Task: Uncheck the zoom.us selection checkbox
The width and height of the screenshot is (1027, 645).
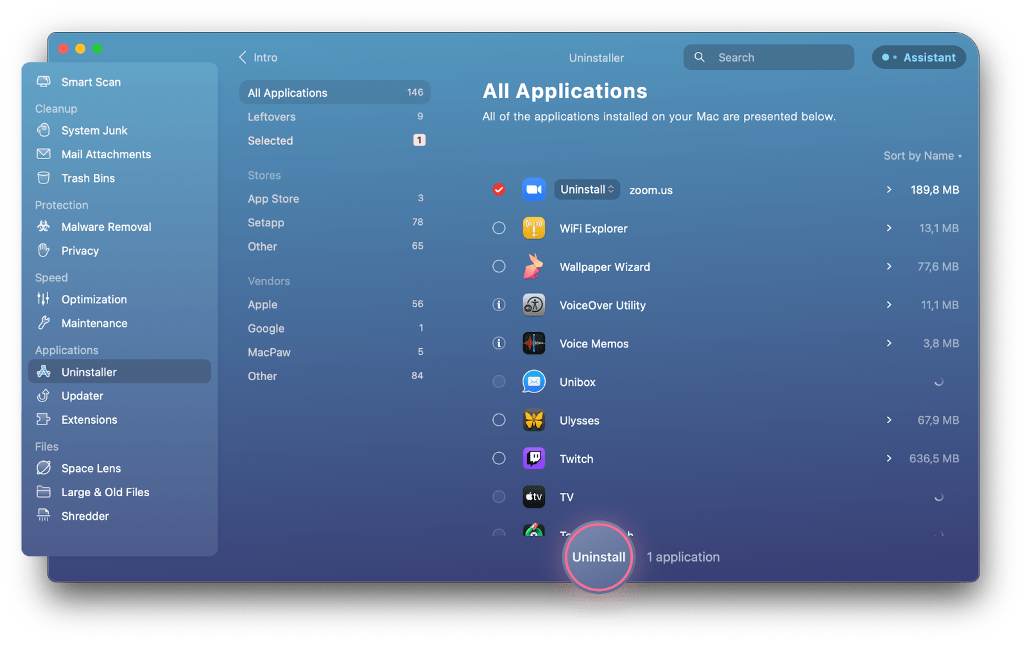Action: point(499,189)
